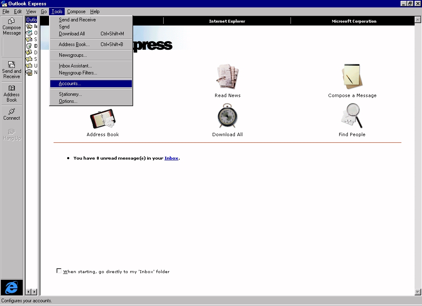Choose Newsgroup Filters... from the Tools menu
The width and height of the screenshot is (422, 306).
[x=91, y=73]
